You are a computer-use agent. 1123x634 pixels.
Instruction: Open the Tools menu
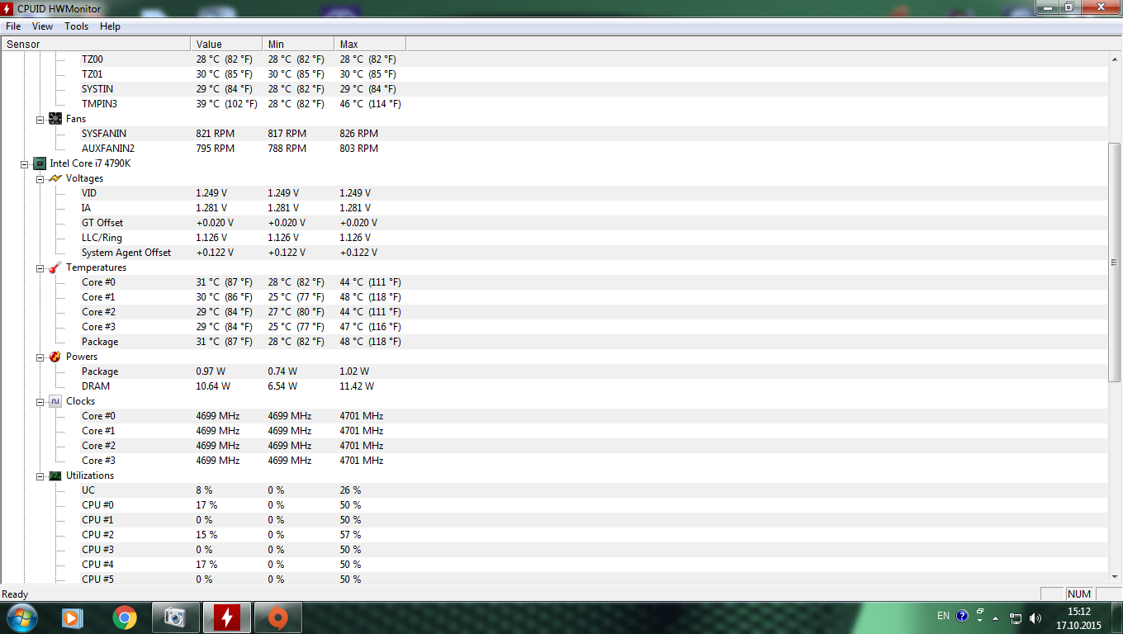(x=77, y=26)
